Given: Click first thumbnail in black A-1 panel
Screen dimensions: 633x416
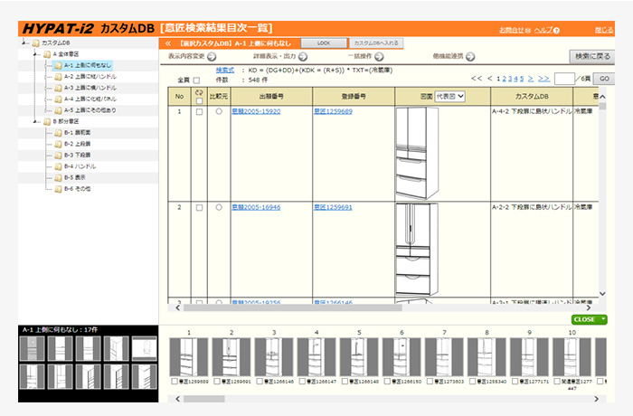Looking at the screenshot, I should pyautogui.click(x=32, y=348).
